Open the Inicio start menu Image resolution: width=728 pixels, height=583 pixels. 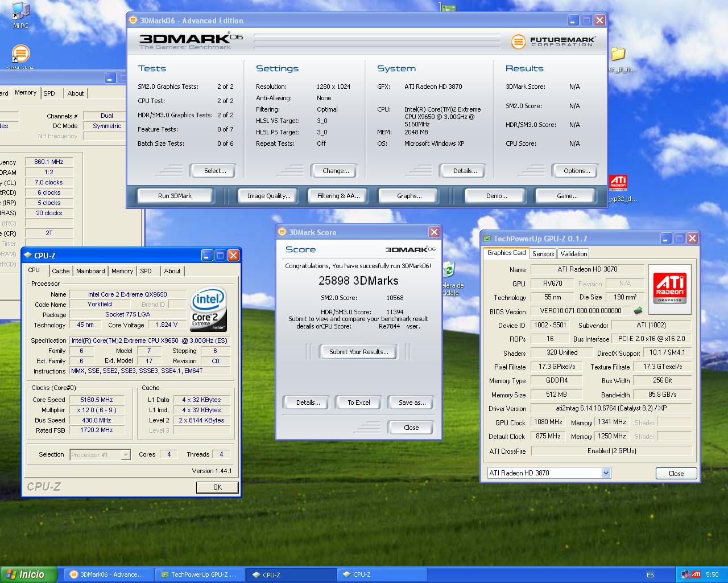(x=28, y=574)
